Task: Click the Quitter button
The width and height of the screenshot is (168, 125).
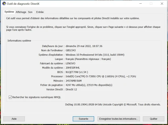Action: (x=154, y=119)
